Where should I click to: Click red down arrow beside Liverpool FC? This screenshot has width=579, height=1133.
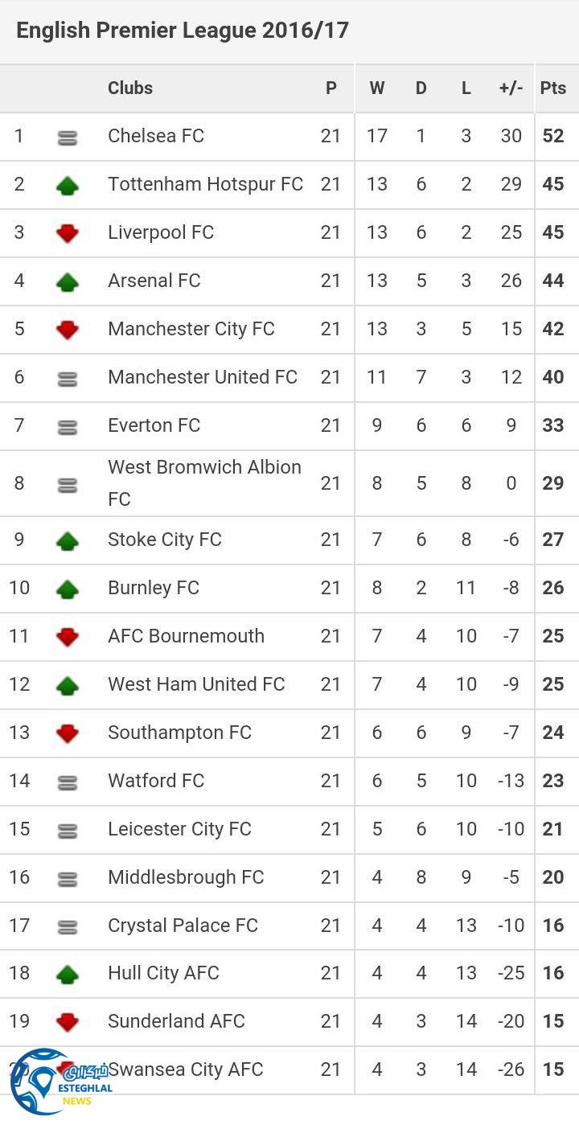click(68, 234)
